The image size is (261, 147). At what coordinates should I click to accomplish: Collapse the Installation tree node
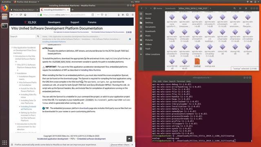click(16, 73)
